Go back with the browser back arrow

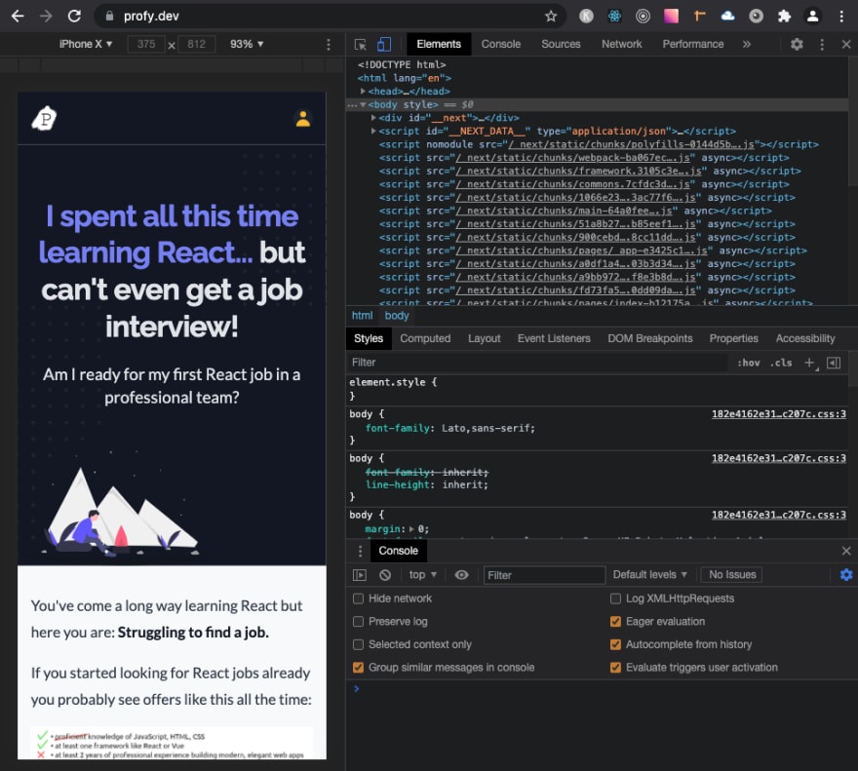click(18, 16)
